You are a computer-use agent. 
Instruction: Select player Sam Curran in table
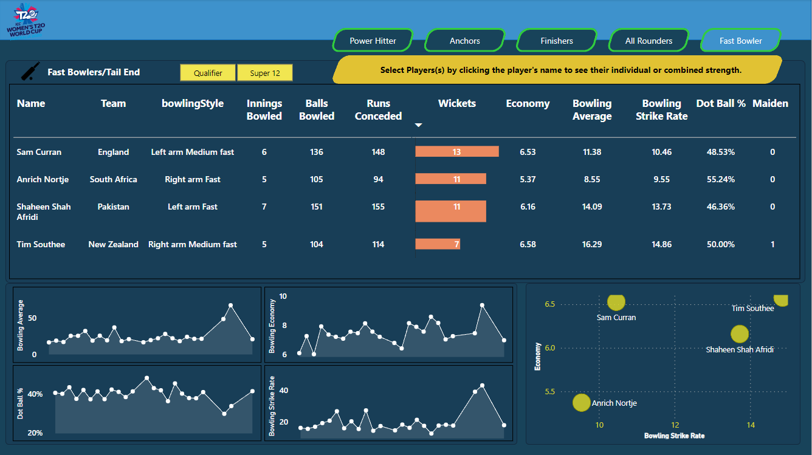39,152
